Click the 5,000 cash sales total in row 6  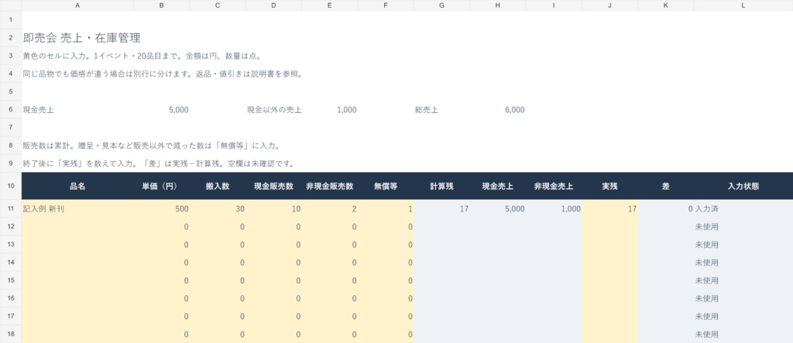point(179,110)
